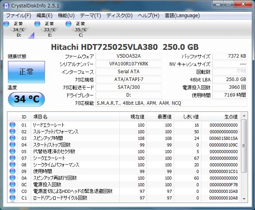Image resolution: width=255 pixels, height=210 pixels.
Task: Click status orb for リードエラーレート row
Action: click(12, 125)
